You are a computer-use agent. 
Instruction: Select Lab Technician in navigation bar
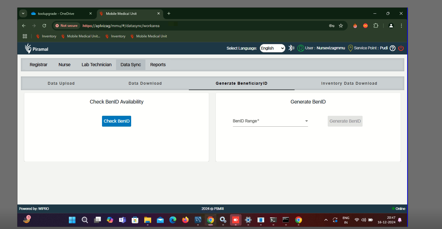click(x=97, y=65)
